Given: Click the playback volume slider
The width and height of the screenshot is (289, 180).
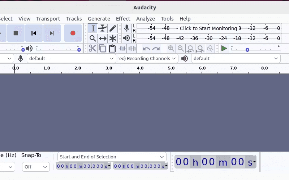Looking at the screenshot, I should tap(58, 50).
